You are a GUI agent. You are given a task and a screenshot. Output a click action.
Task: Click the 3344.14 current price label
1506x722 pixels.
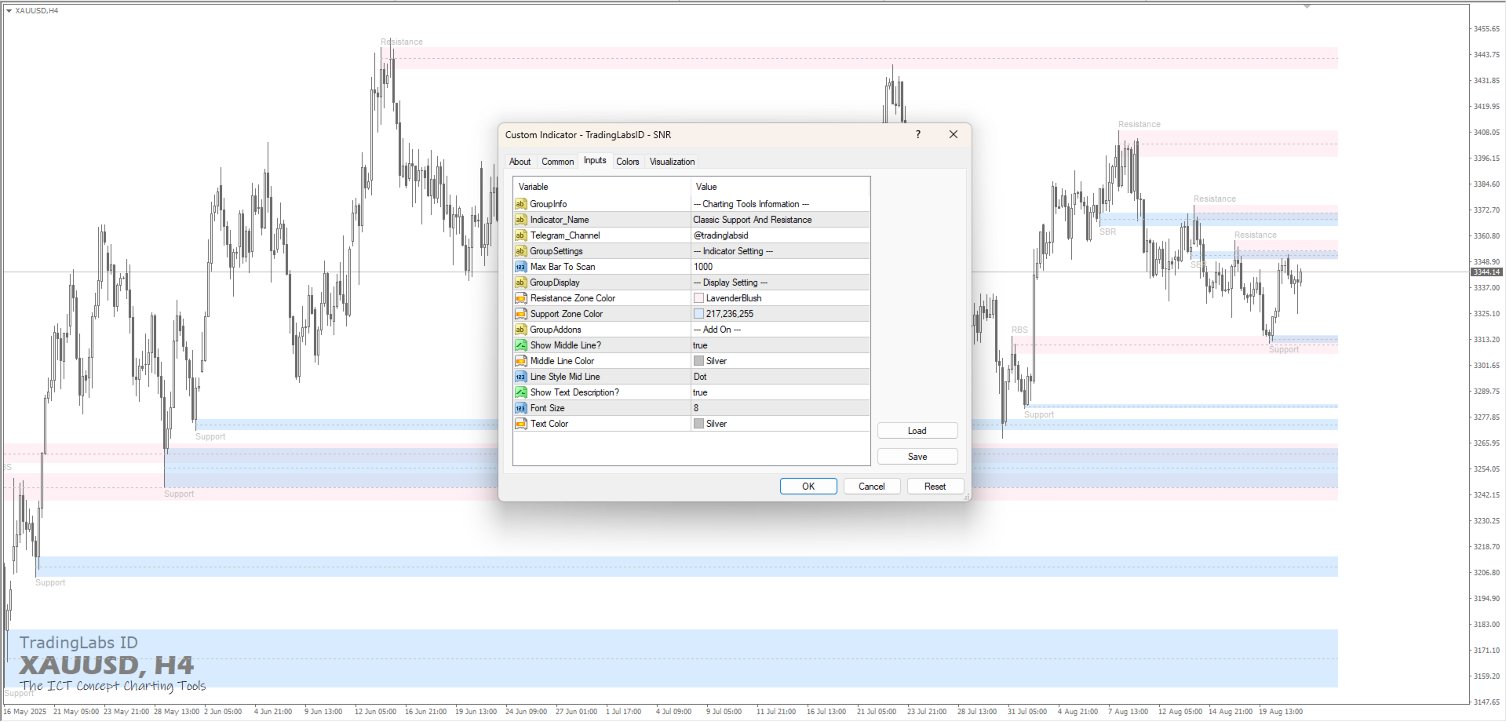click(x=1486, y=272)
